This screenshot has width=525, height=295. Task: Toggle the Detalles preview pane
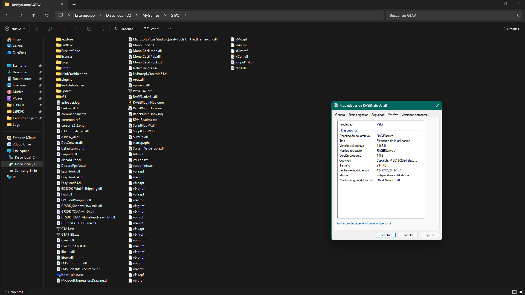510,29
